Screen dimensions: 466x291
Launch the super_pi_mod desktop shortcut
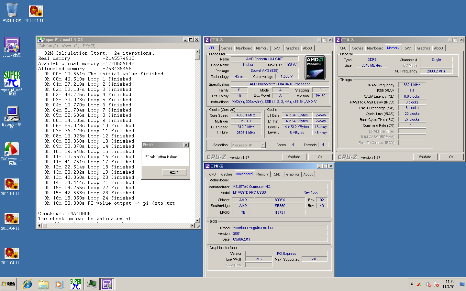point(12,83)
